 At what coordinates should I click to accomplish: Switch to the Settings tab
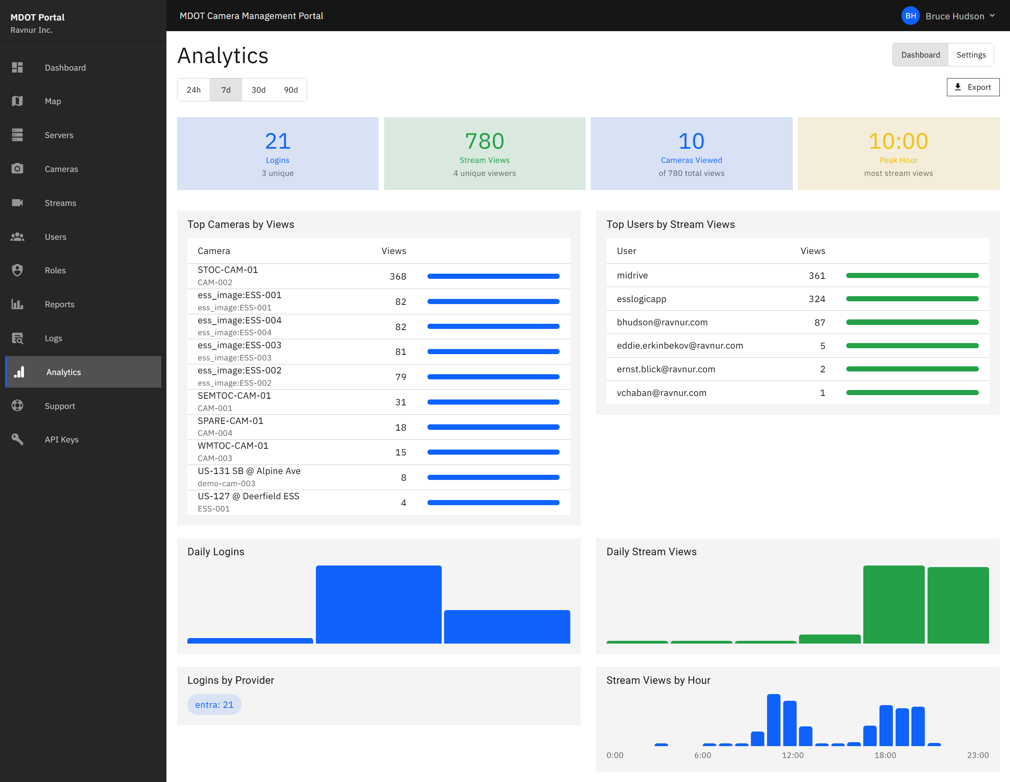[x=971, y=54]
